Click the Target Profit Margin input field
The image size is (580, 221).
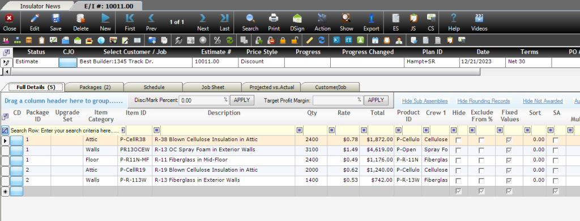click(338, 100)
